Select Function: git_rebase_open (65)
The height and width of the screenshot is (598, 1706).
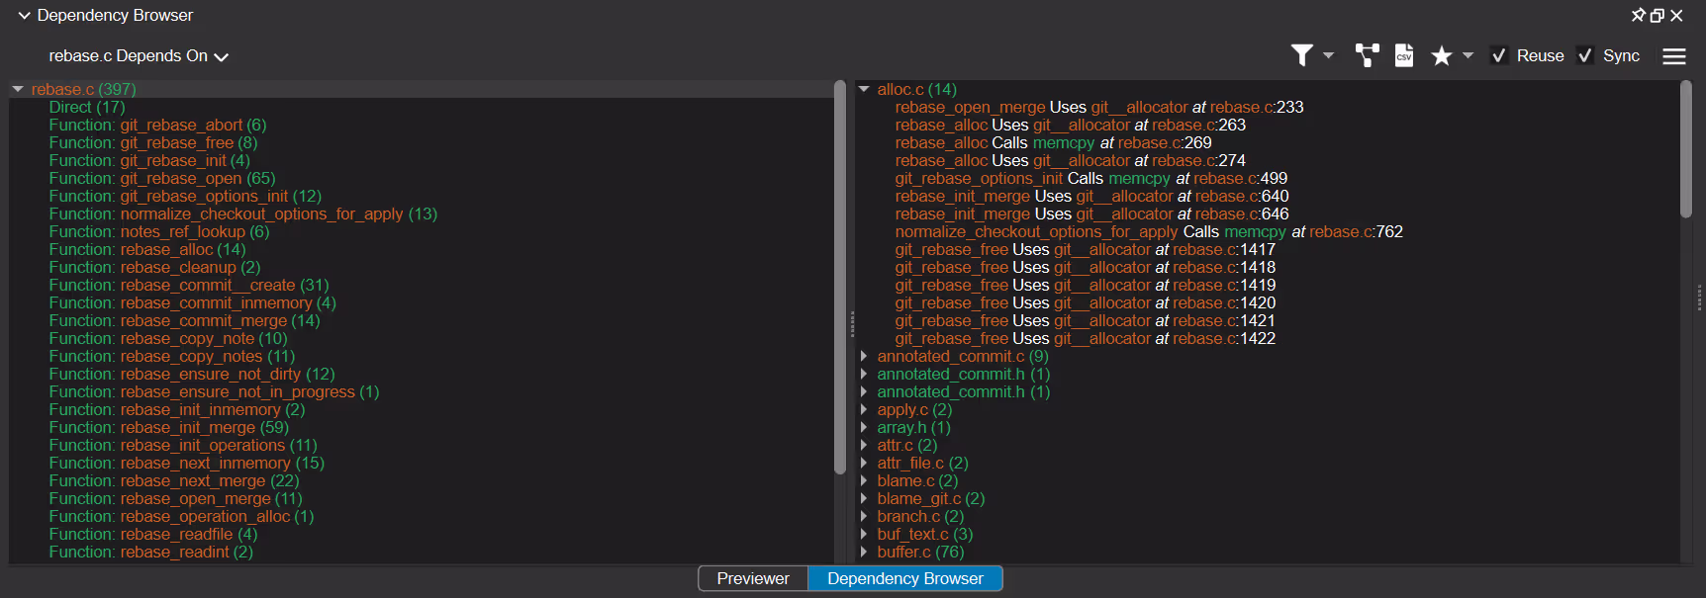point(162,178)
